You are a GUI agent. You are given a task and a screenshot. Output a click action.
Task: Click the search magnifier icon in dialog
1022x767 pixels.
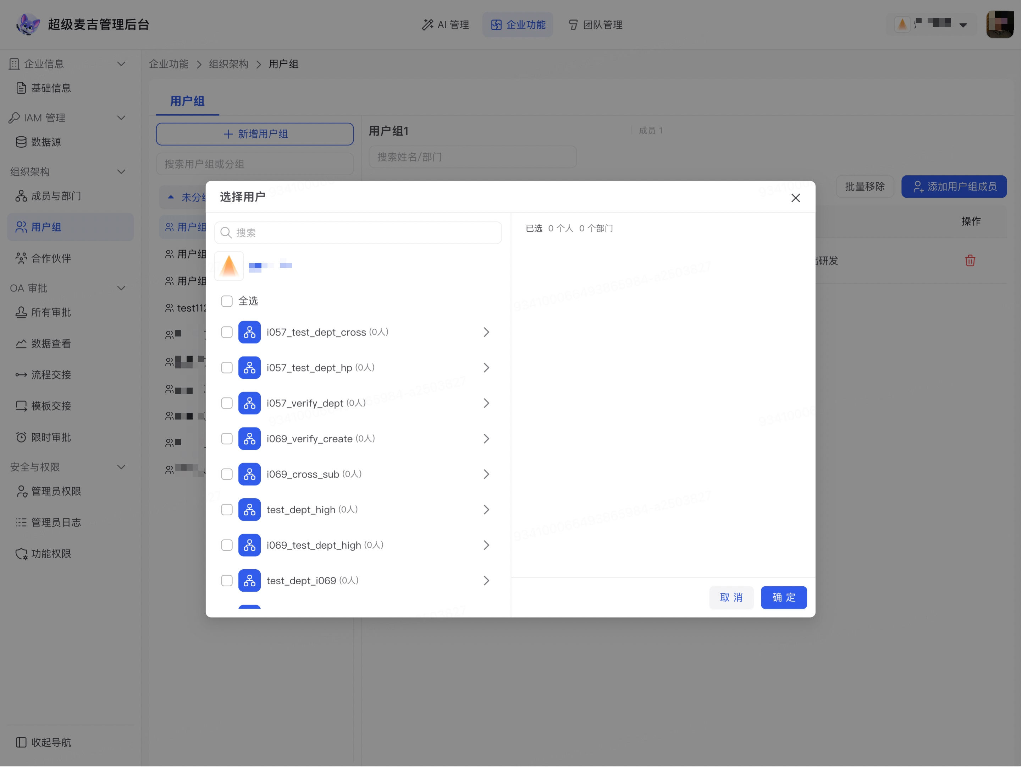(x=226, y=232)
